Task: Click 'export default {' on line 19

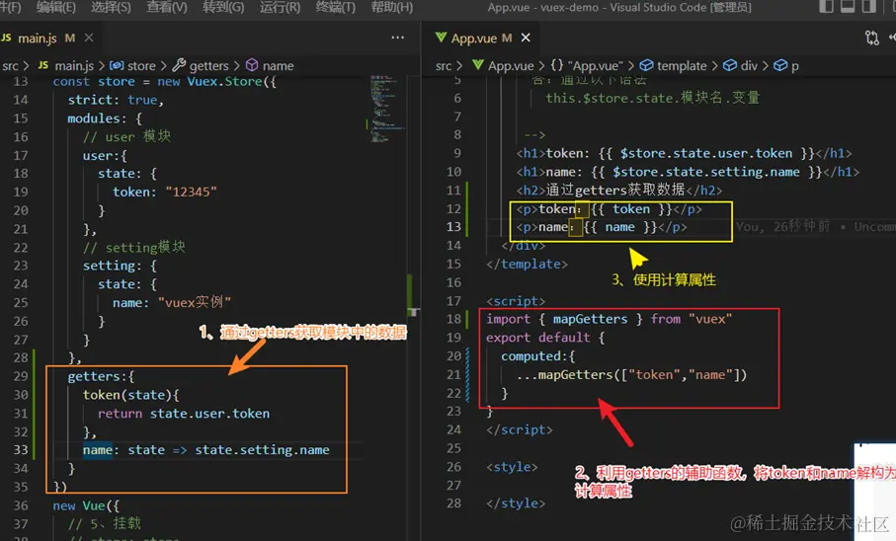Action: 545,337
